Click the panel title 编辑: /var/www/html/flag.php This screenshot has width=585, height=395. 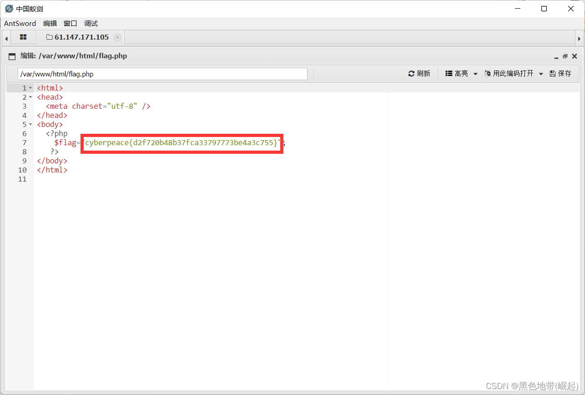click(74, 56)
